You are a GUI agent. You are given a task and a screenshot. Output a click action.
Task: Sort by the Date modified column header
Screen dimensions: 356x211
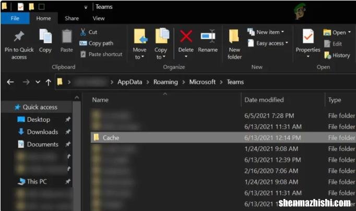[x=264, y=100]
